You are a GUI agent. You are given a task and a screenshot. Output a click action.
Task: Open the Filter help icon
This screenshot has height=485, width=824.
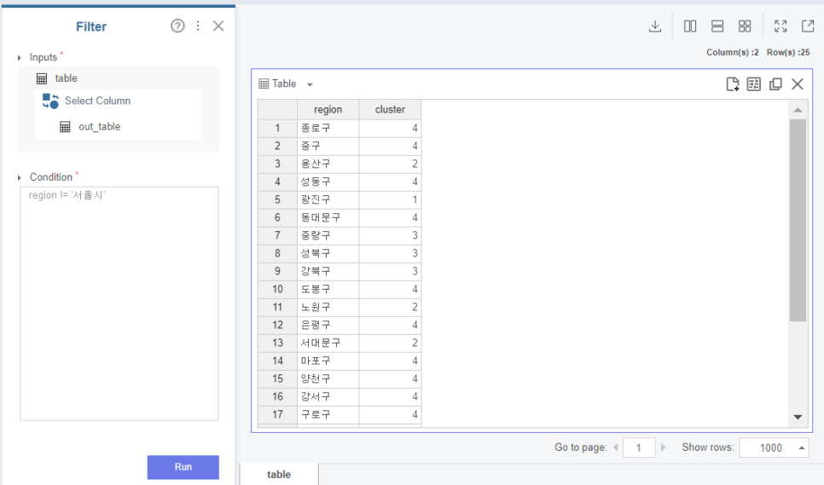[x=177, y=26]
